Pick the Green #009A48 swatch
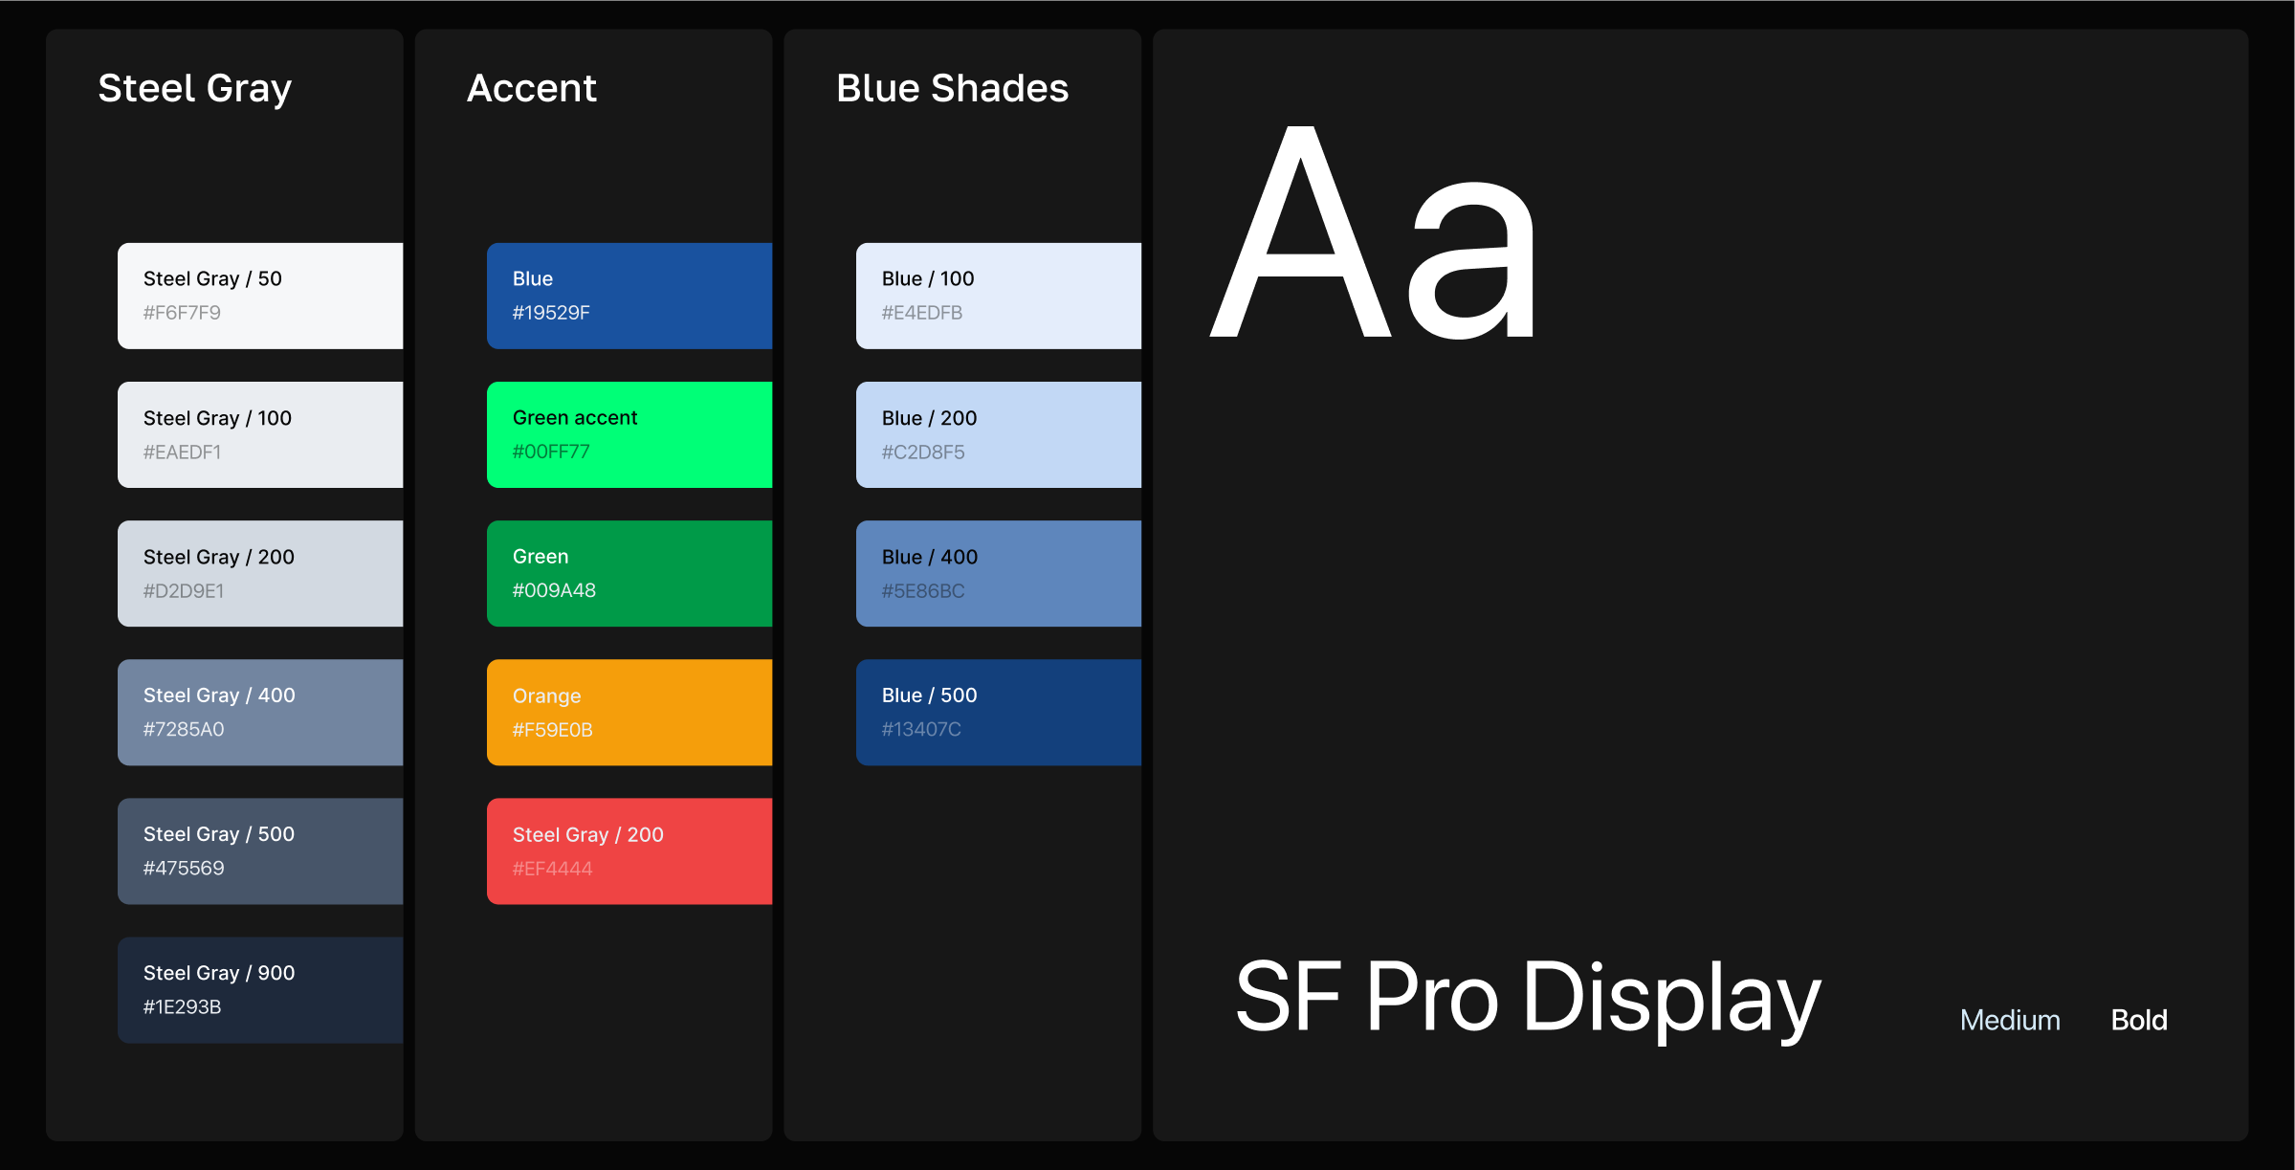 [629, 573]
